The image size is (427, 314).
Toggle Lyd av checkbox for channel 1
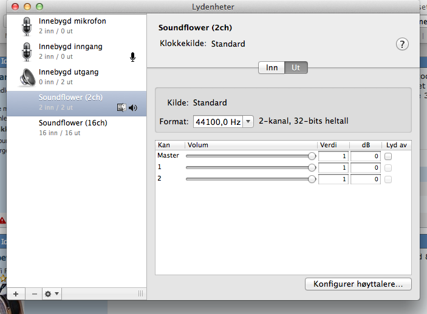(388, 168)
